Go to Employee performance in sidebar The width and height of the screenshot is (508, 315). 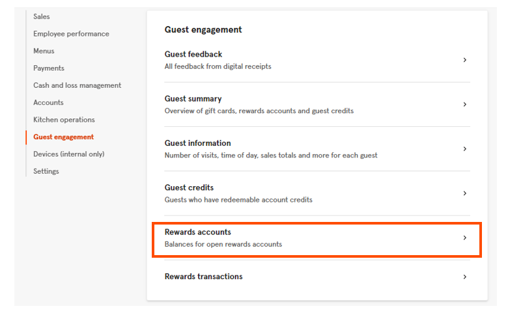tap(71, 34)
